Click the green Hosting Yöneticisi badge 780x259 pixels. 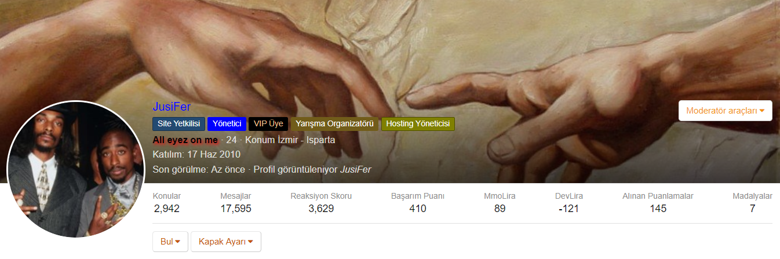418,123
